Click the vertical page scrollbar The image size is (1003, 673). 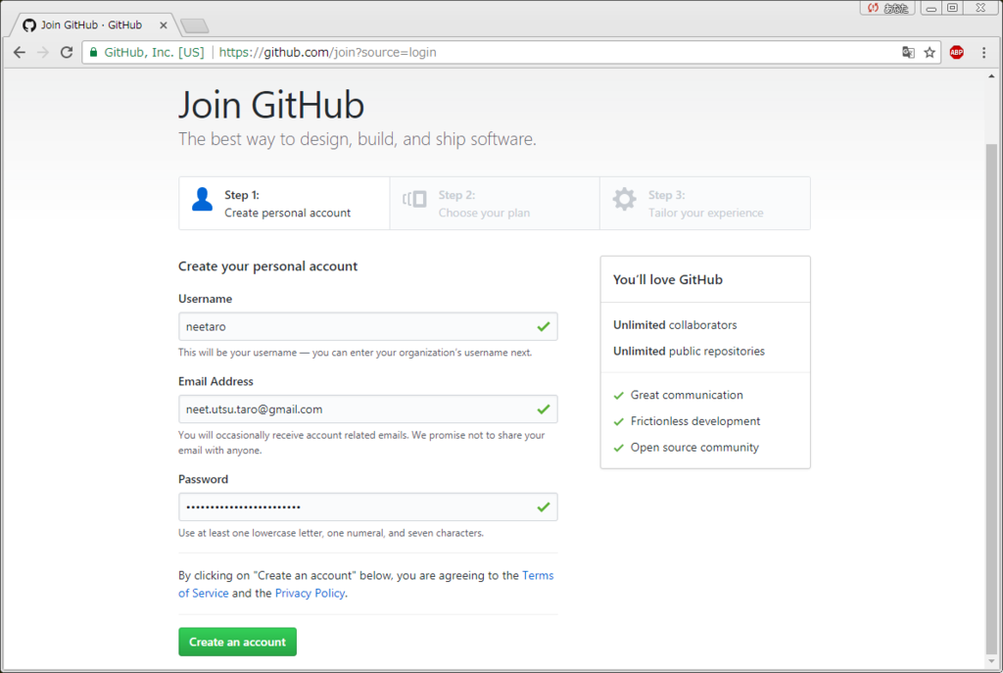click(991, 397)
